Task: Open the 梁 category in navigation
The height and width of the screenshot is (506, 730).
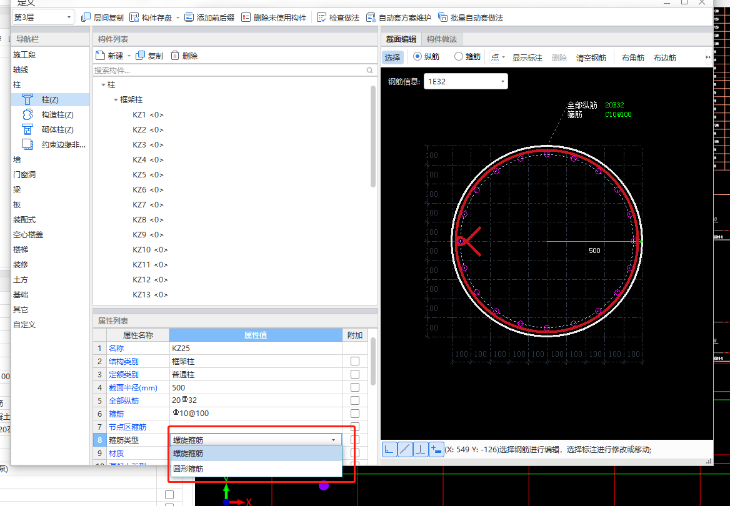Action: (17, 189)
